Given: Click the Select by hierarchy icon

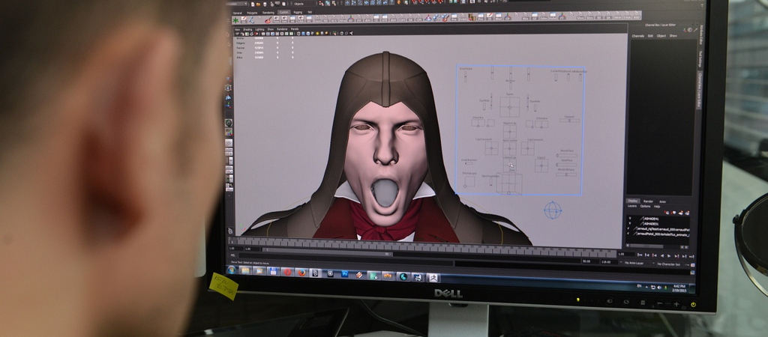Looking at the screenshot, I should point(321,4).
